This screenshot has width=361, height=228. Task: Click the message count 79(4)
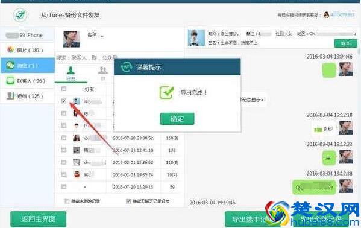tap(172, 174)
